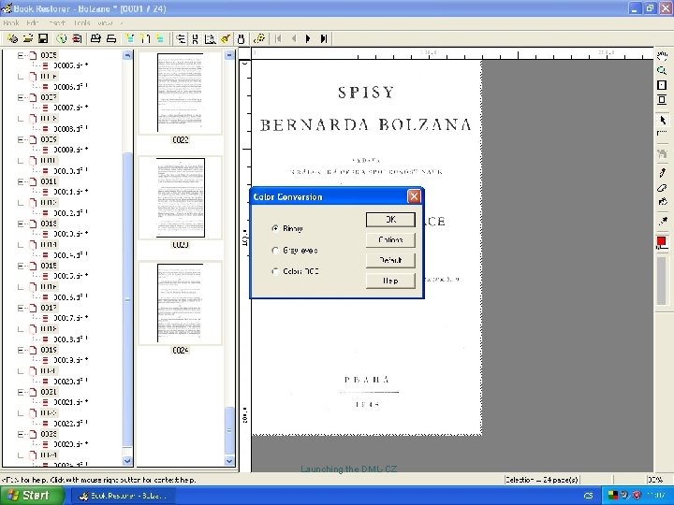Collapse the 0015 tree node
This screenshot has height=505, width=674.
pos(21,266)
